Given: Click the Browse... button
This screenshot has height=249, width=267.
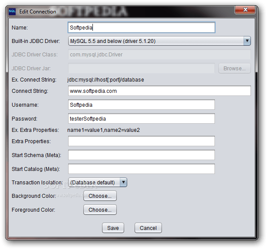Looking at the screenshot, I should click(x=234, y=68).
